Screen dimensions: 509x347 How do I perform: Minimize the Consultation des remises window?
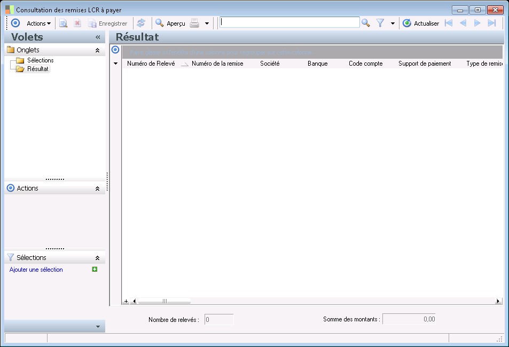(x=460, y=10)
